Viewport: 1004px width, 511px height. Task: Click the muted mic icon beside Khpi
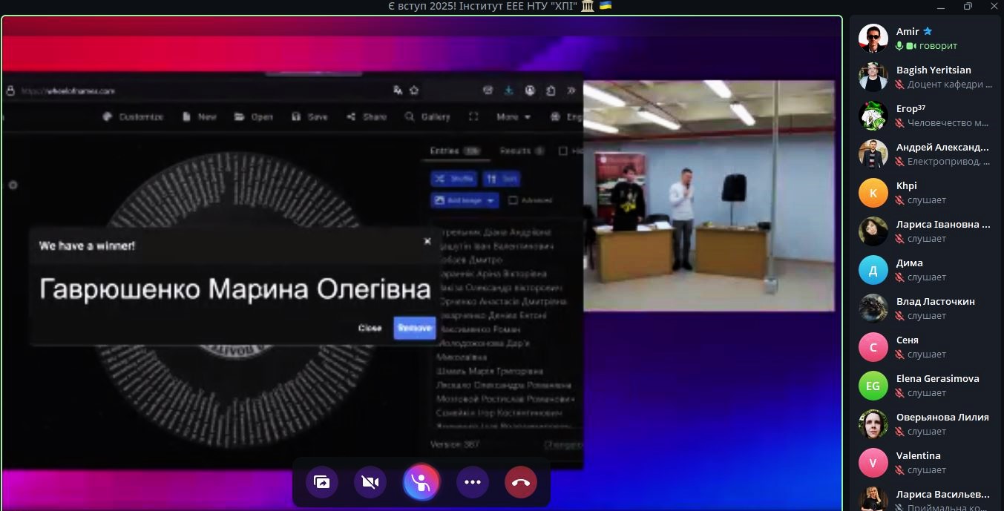pyautogui.click(x=900, y=200)
